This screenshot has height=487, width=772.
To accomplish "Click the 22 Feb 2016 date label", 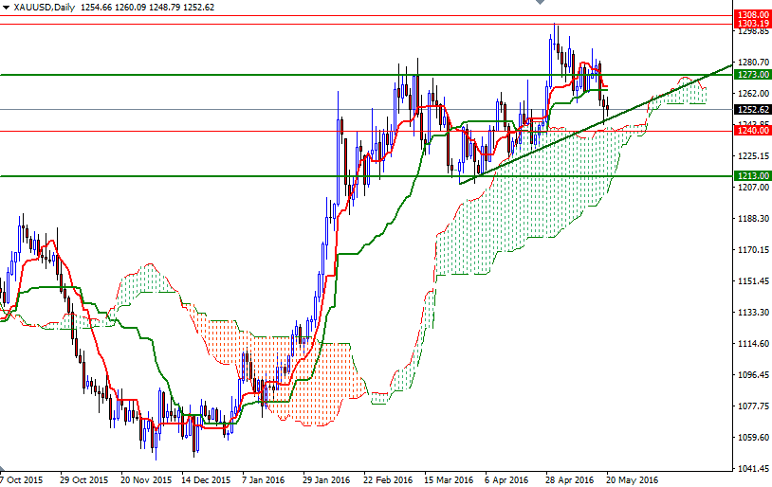I will tap(388, 479).
